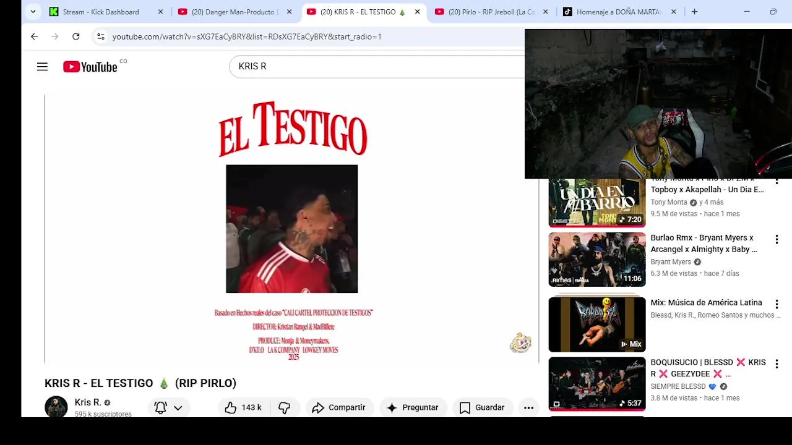Switch to Homenaje a DOÑA MARTA tab

pyautogui.click(x=619, y=12)
